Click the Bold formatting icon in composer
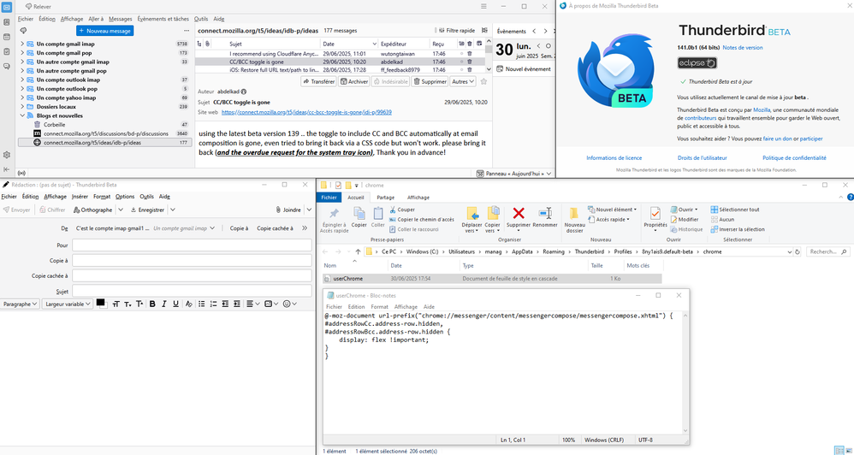Screen dimensions: 854x455 click(152, 304)
